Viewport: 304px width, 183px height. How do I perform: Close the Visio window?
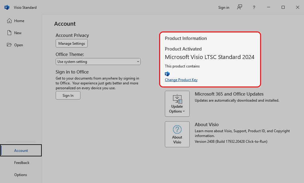tap(297, 7)
